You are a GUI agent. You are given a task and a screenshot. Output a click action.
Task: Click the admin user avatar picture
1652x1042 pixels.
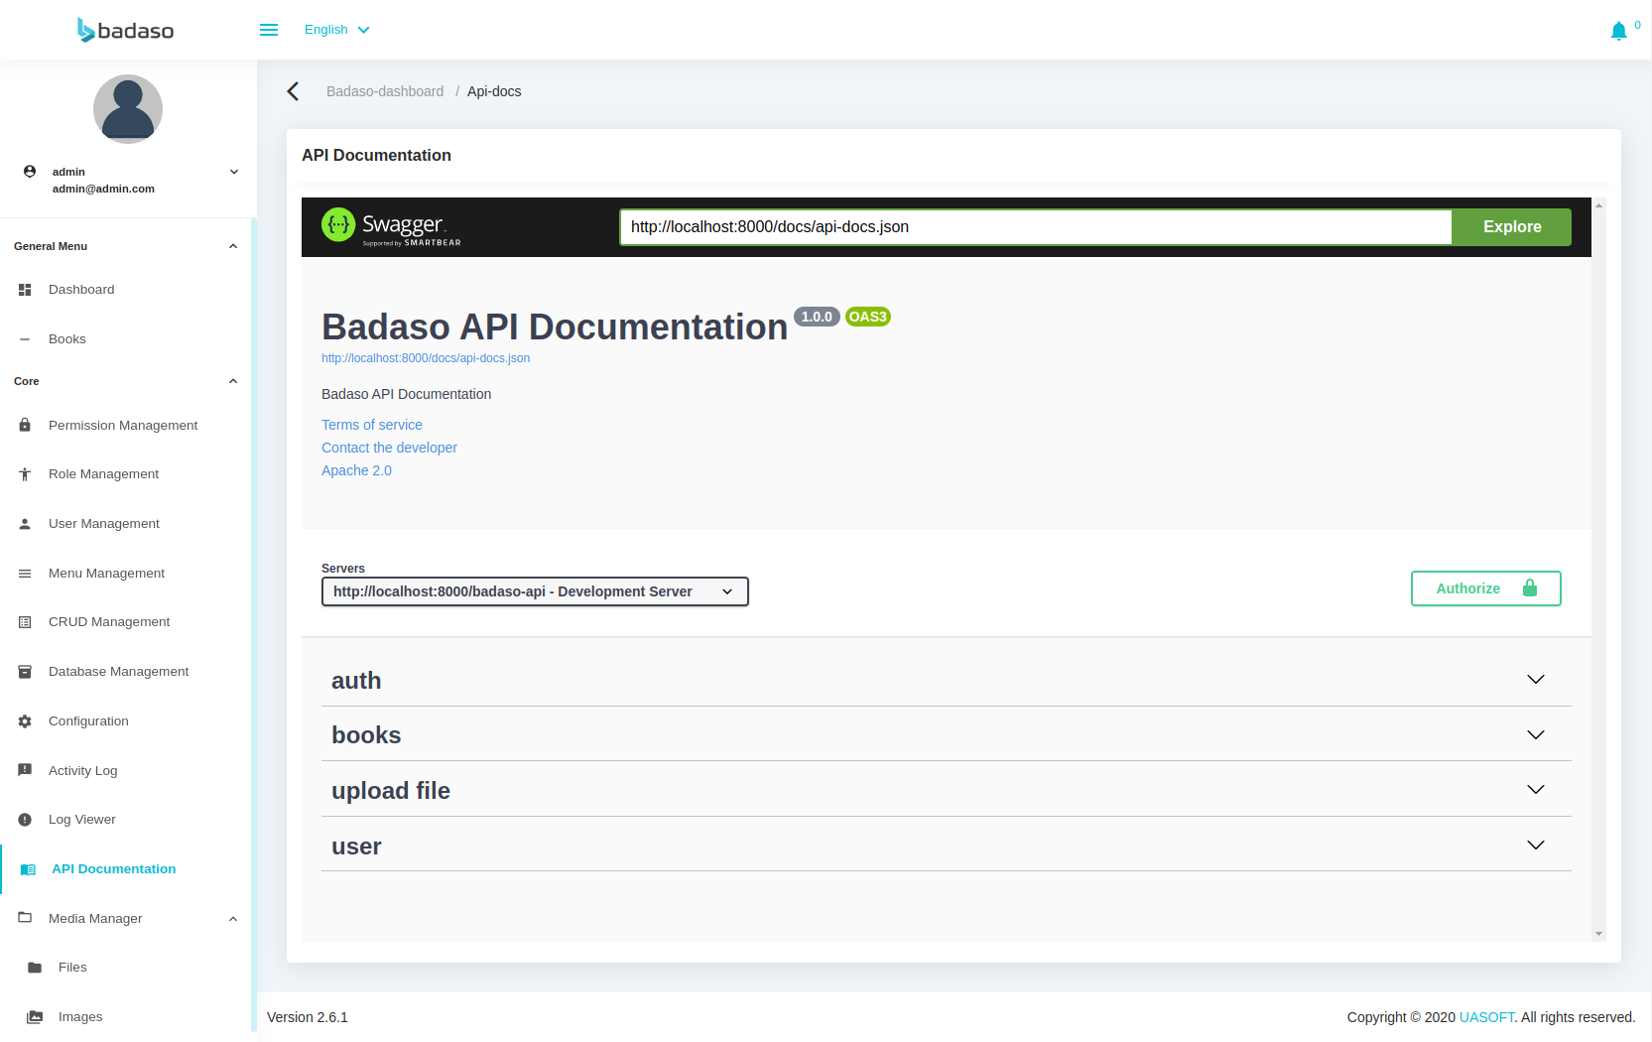coord(128,109)
